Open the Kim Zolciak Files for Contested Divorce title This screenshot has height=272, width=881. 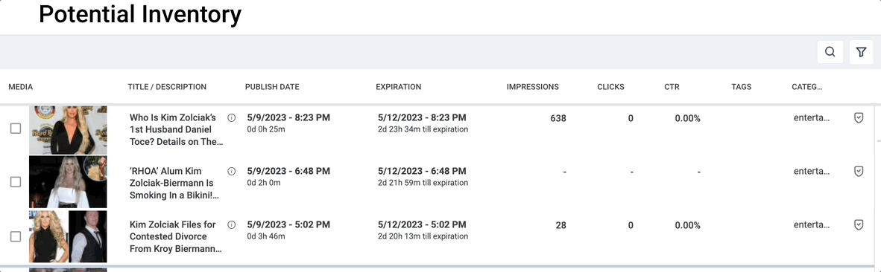tap(174, 236)
